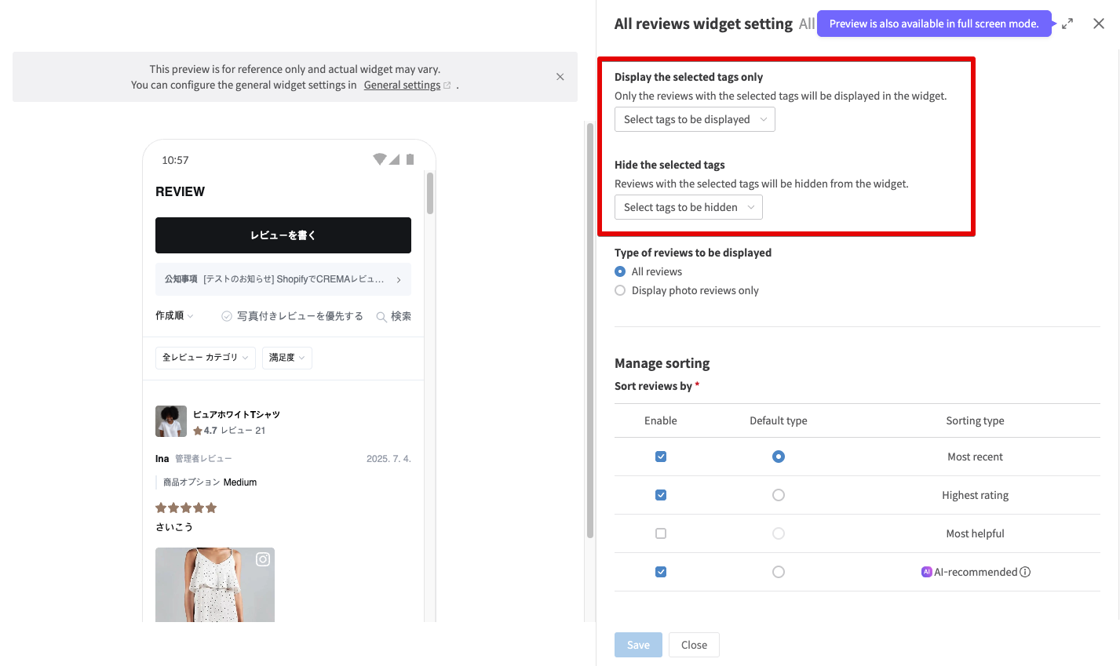Expand the 満足度 filter dropdown

click(286, 358)
